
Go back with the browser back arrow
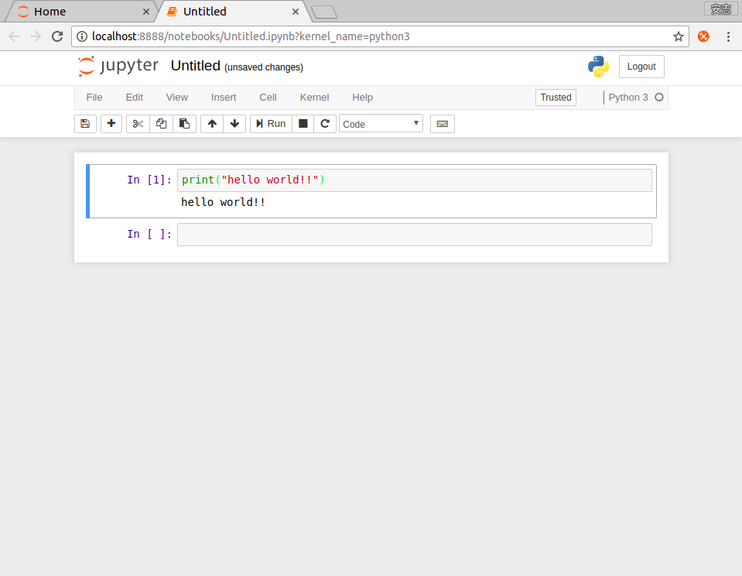tap(14, 36)
